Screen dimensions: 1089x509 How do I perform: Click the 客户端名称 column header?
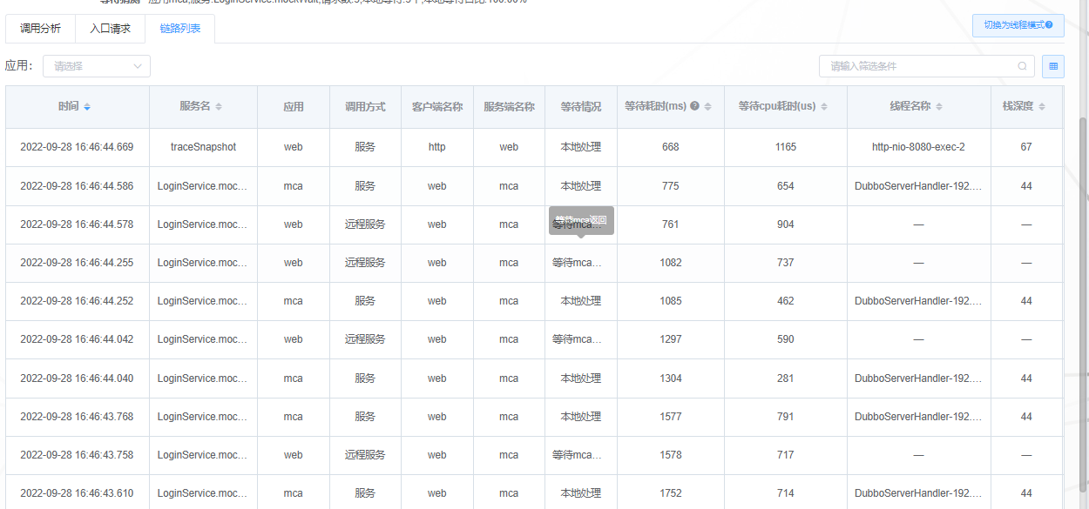(437, 107)
